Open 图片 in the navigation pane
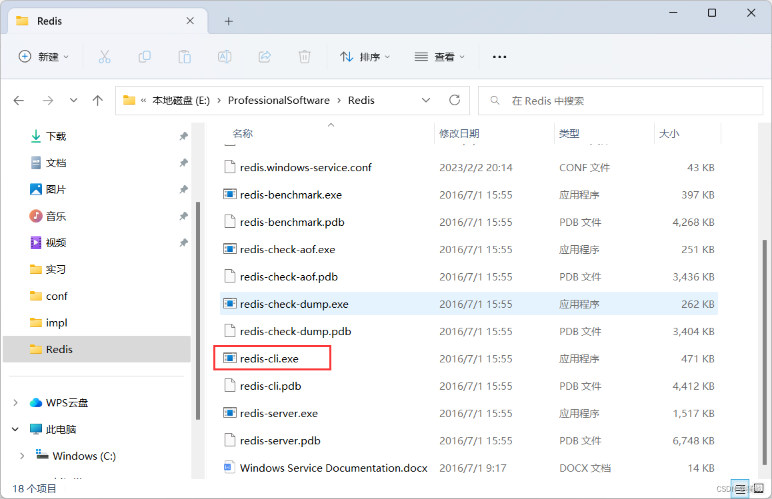Image resolution: width=772 pixels, height=499 pixels. pos(55,189)
